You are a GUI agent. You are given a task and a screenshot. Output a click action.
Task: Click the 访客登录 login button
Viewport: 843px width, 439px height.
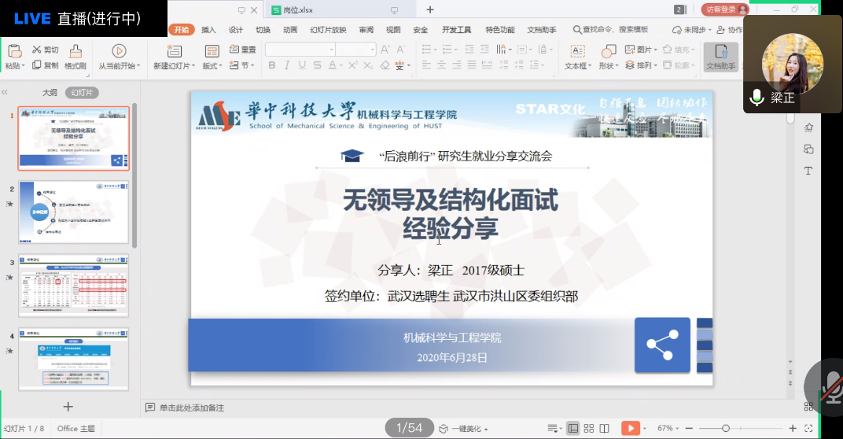click(x=723, y=9)
